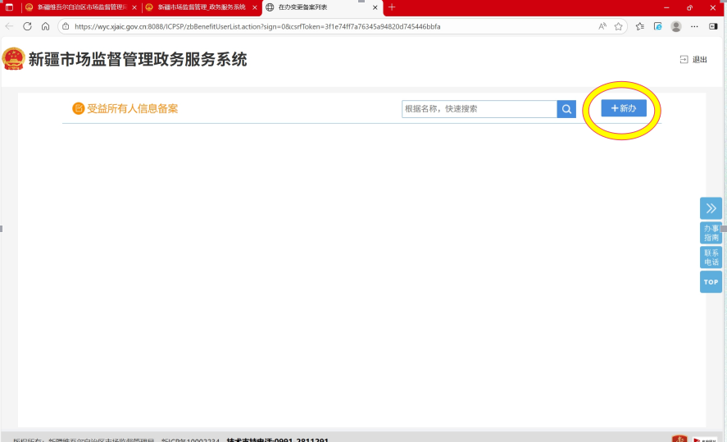The width and height of the screenshot is (727, 442).
Task: Toggle Internet Explorer mode icon
Action: click(657, 26)
